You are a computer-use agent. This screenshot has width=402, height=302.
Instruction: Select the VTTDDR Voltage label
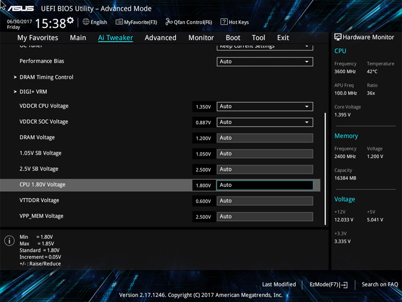pos(39,200)
